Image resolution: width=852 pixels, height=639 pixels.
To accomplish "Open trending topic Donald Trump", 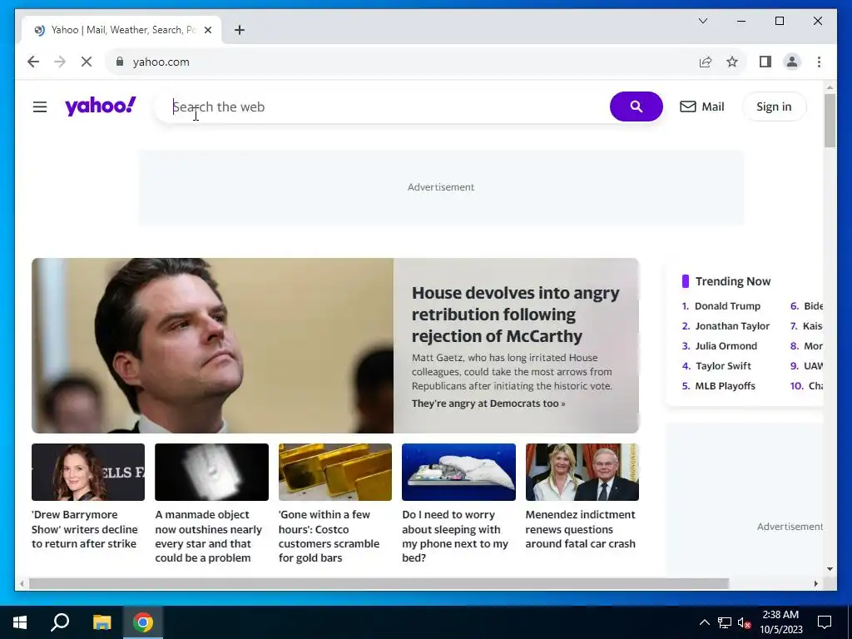I will pos(727,306).
